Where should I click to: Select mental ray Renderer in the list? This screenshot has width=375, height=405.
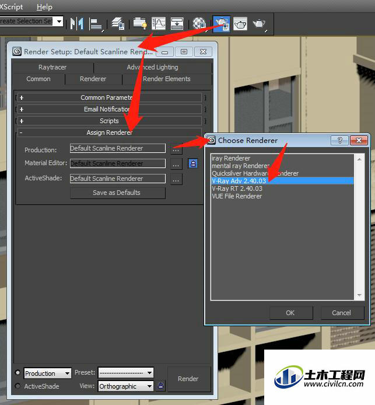click(282, 166)
